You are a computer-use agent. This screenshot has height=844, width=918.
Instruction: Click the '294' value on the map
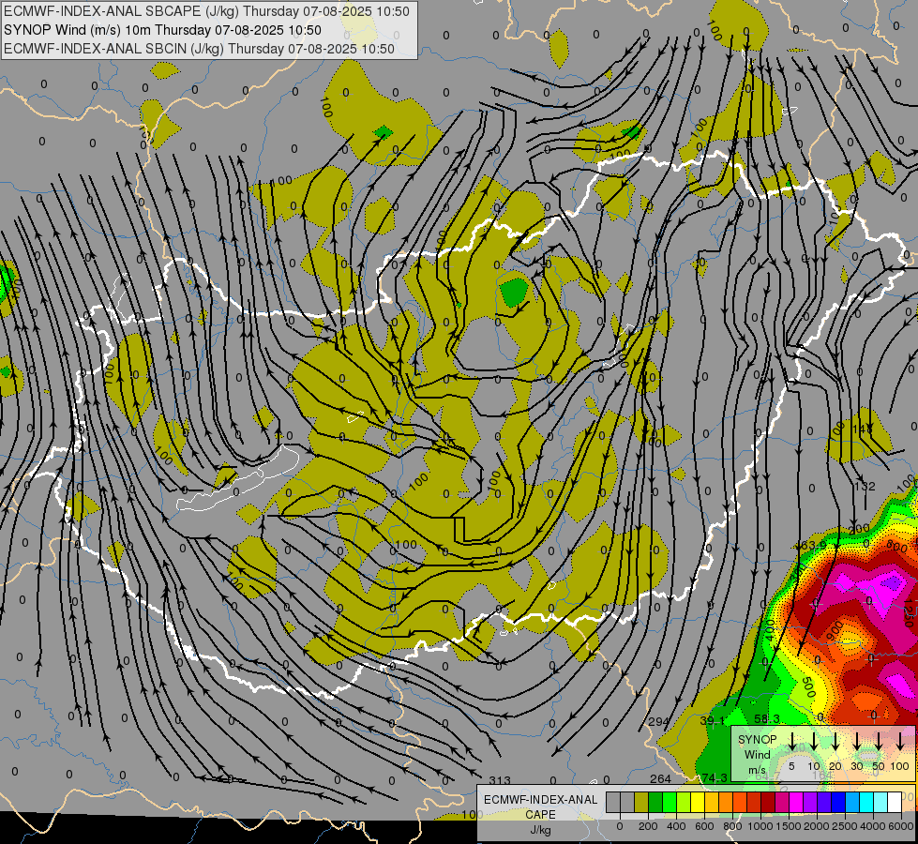tap(658, 721)
